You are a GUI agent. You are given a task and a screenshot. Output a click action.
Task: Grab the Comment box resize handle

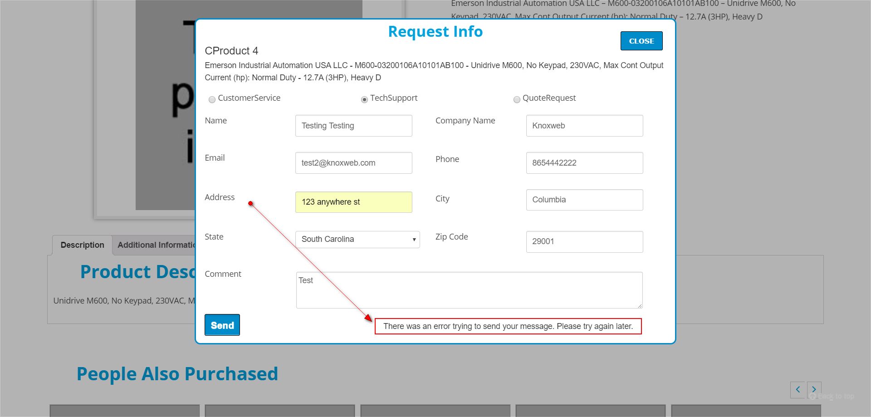tap(640, 306)
